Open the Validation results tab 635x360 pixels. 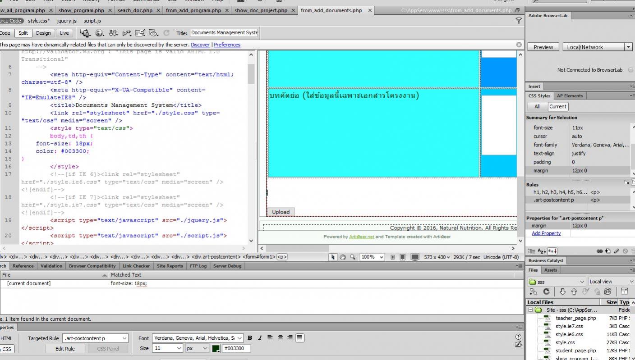pyautogui.click(x=51, y=266)
